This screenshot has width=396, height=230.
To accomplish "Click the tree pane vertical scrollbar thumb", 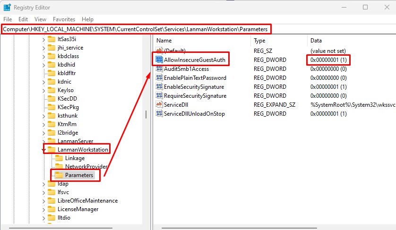I will pyautogui.click(x=146, y=115).
